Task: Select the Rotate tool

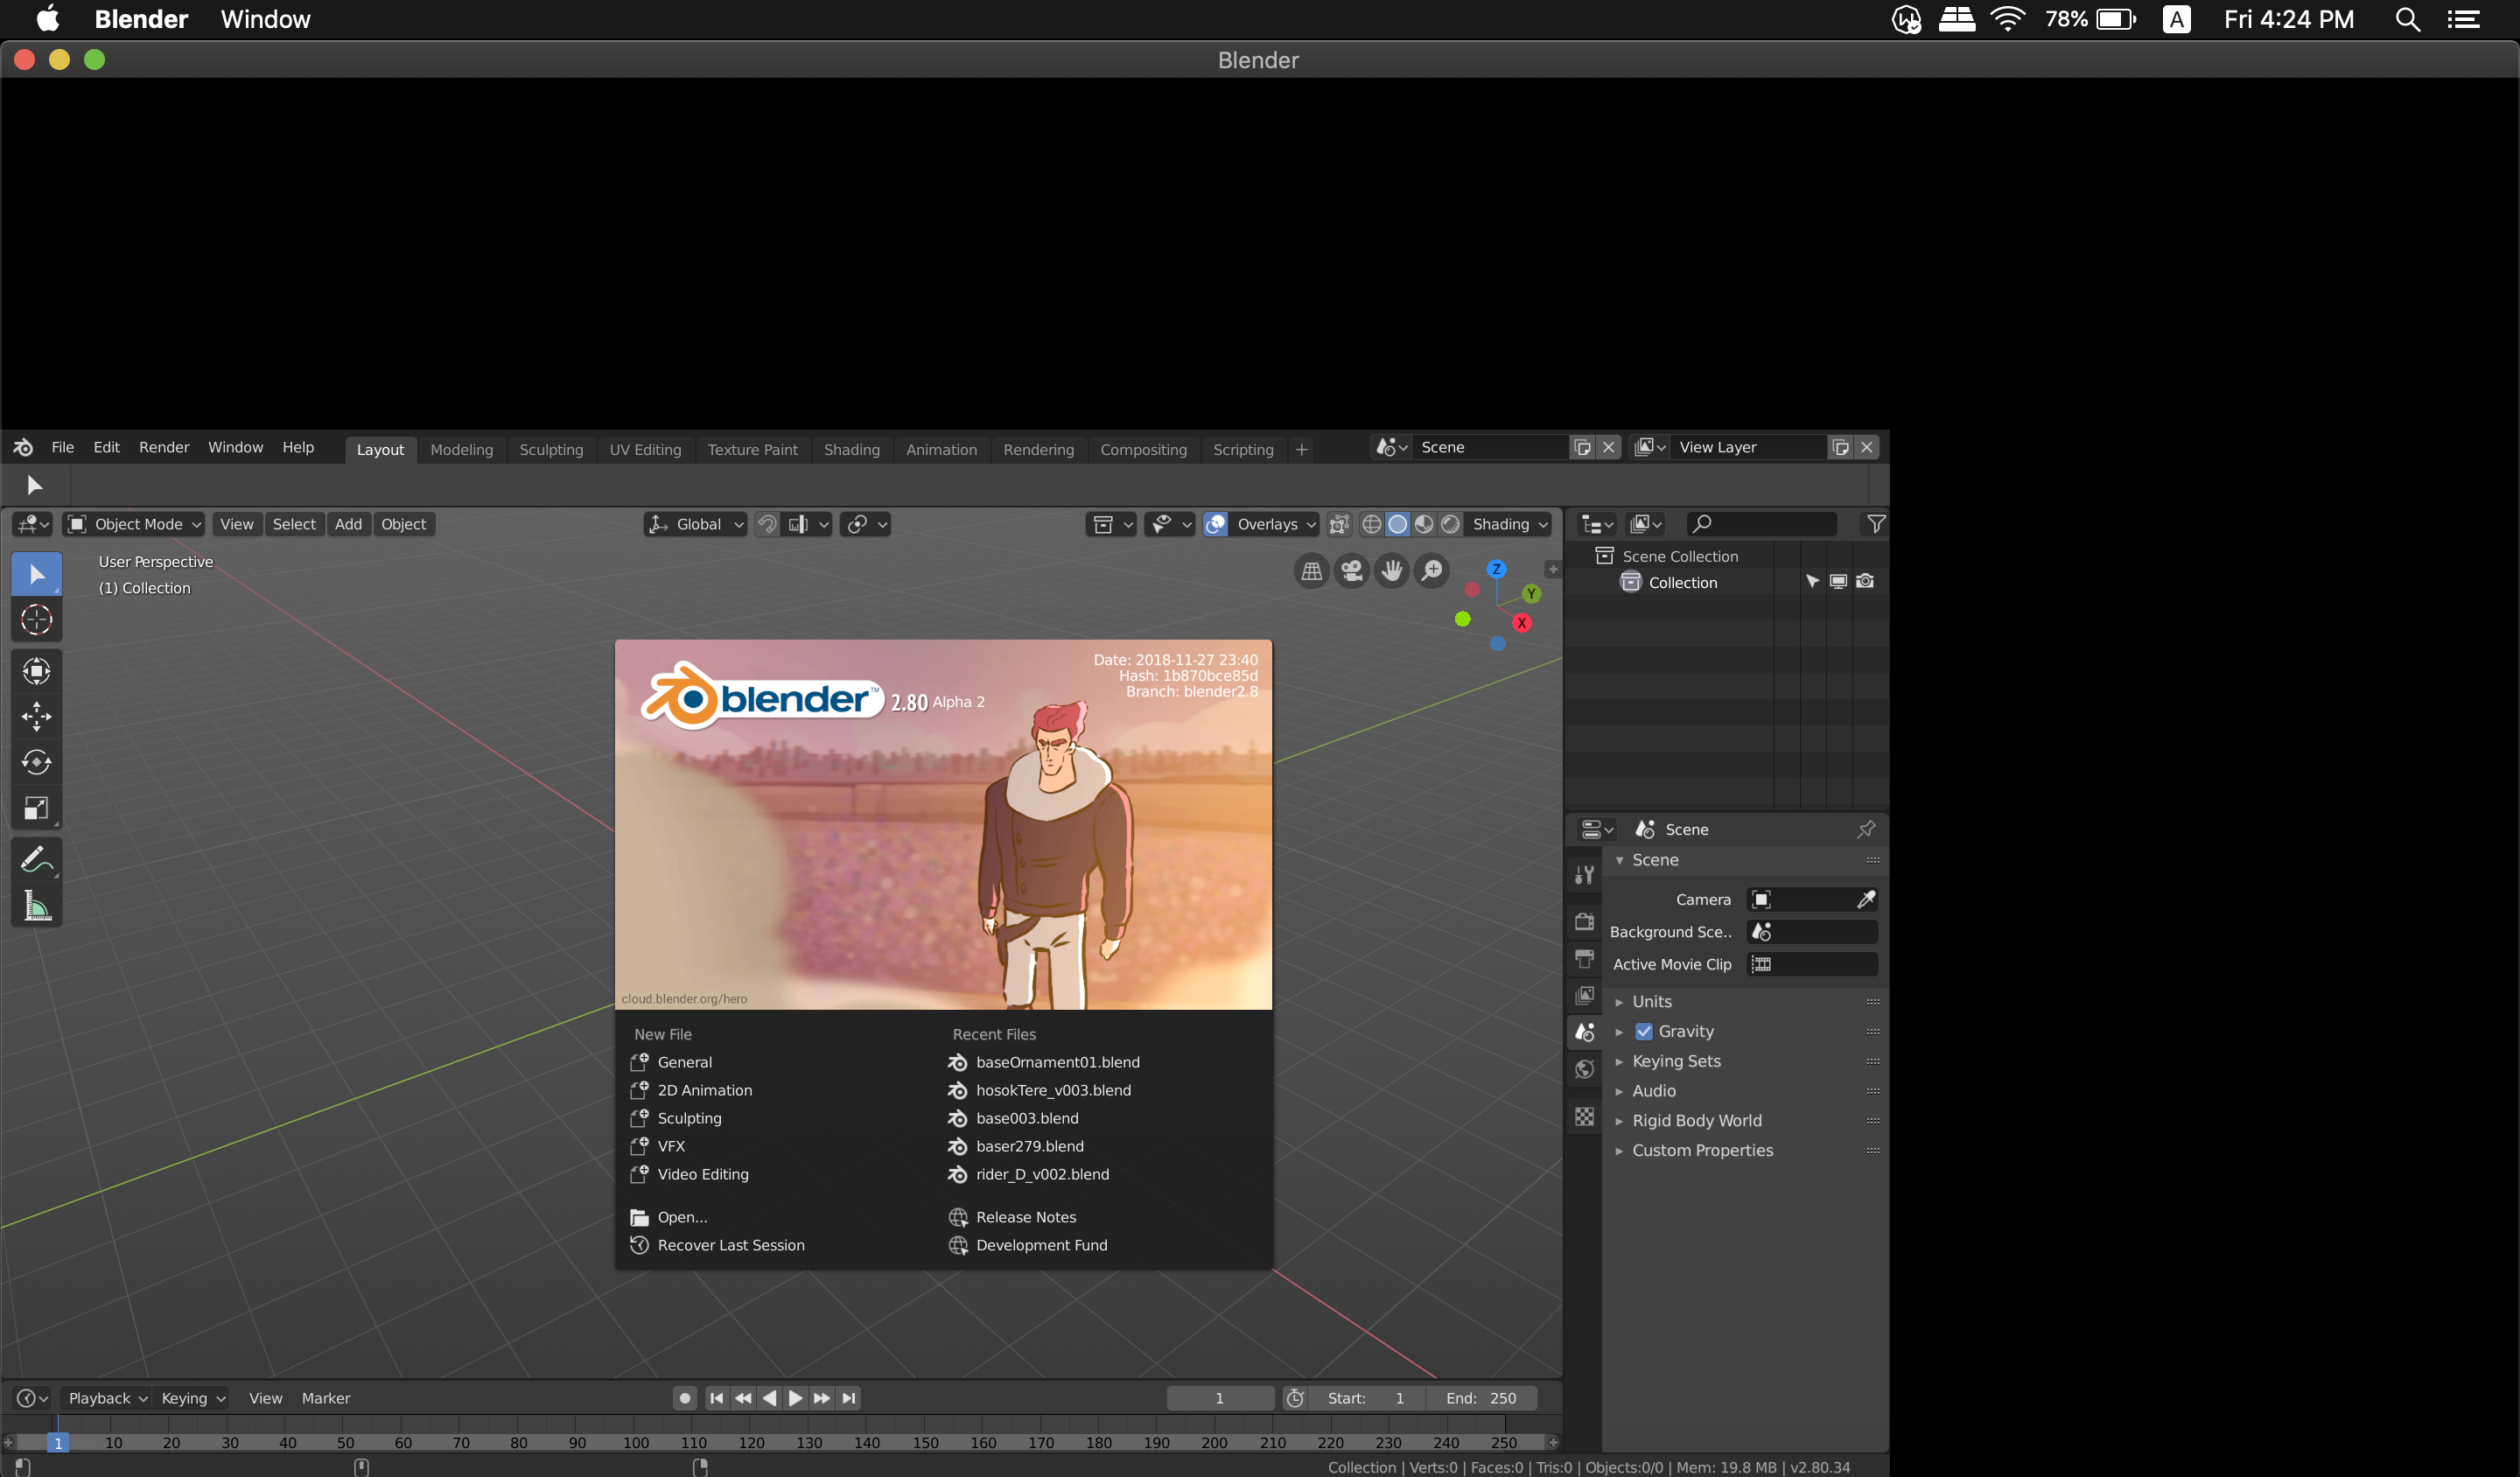Action: (36, 762)
